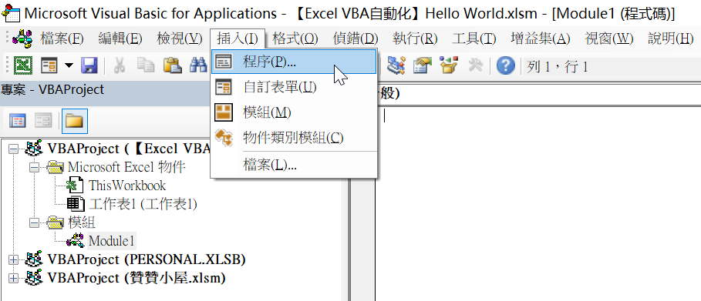Open the Project Explorer toolbar icon
This screenshot has width=701, height=301.
click(x=396, y=65)
